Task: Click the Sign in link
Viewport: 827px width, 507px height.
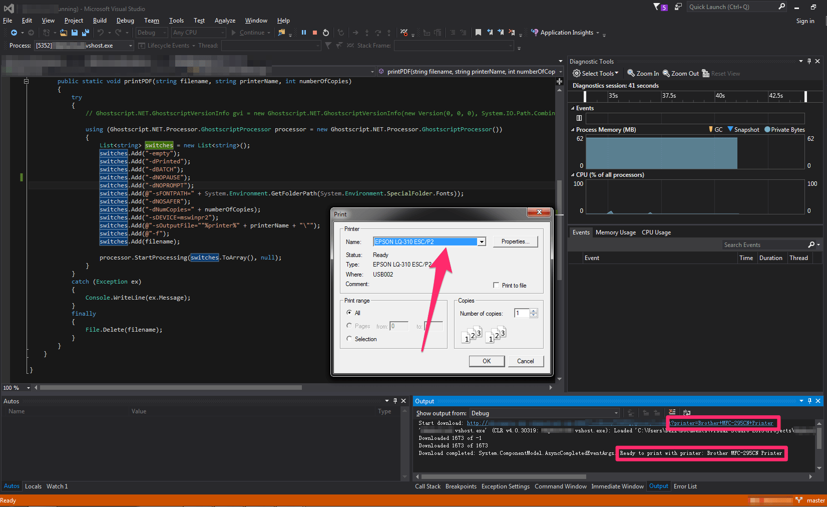Action: 805,21
